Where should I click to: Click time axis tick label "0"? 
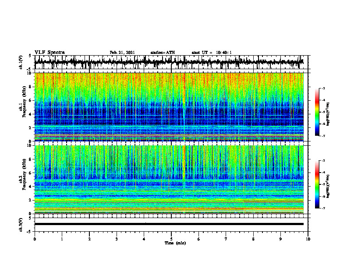pos(35,239)
